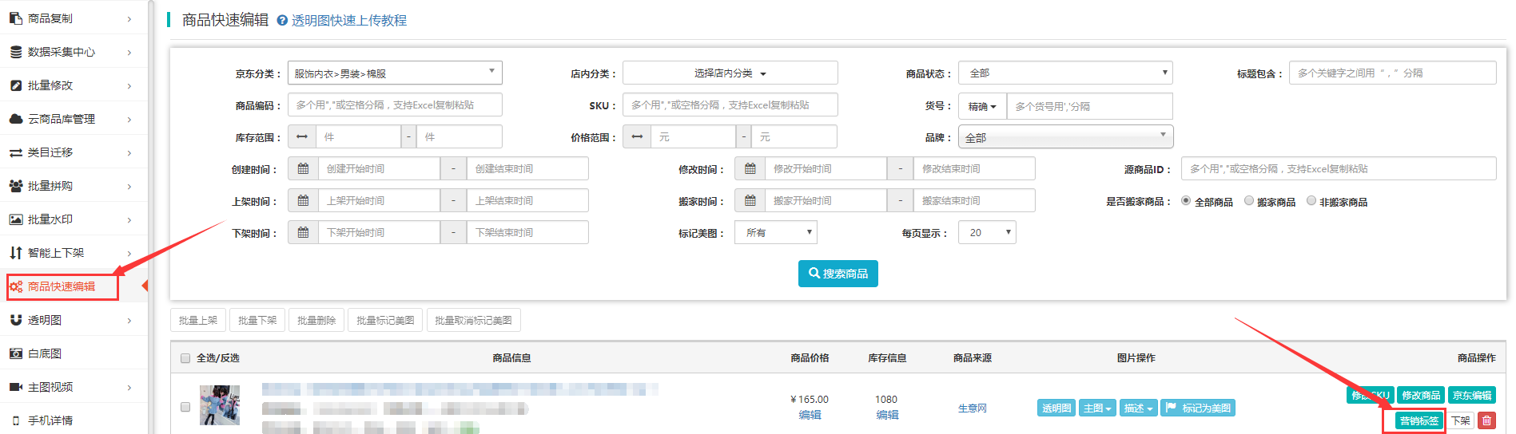Select the 搬家商品 radio button

1249,201
